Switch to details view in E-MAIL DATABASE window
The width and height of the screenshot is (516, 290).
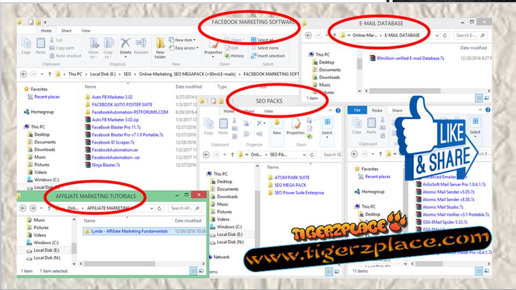point(479,98)
